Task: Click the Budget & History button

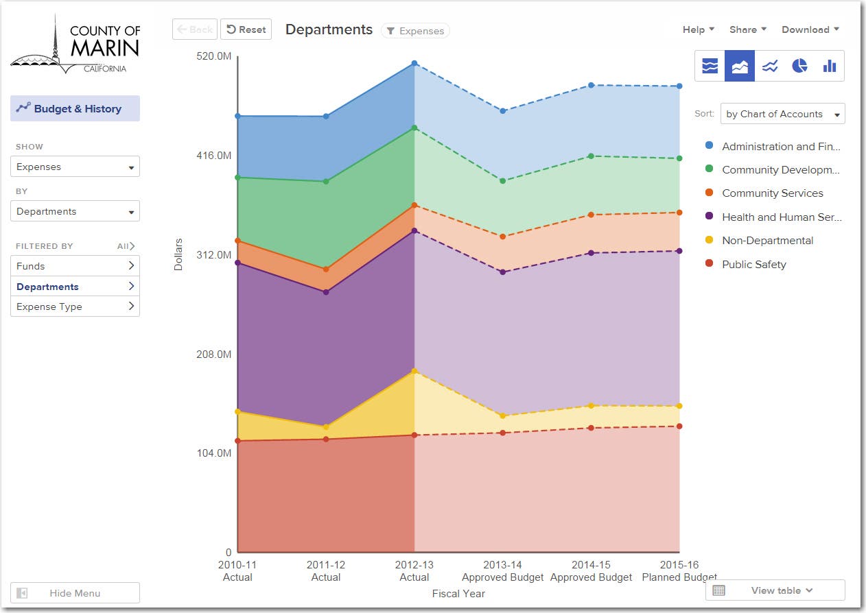Action: point(75,108)
